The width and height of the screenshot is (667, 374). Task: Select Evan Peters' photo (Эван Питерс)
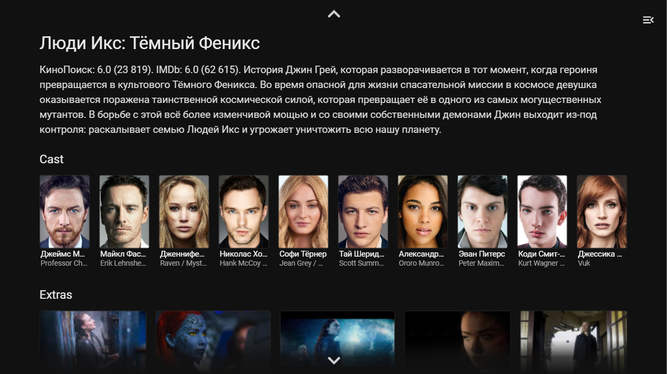482,212
